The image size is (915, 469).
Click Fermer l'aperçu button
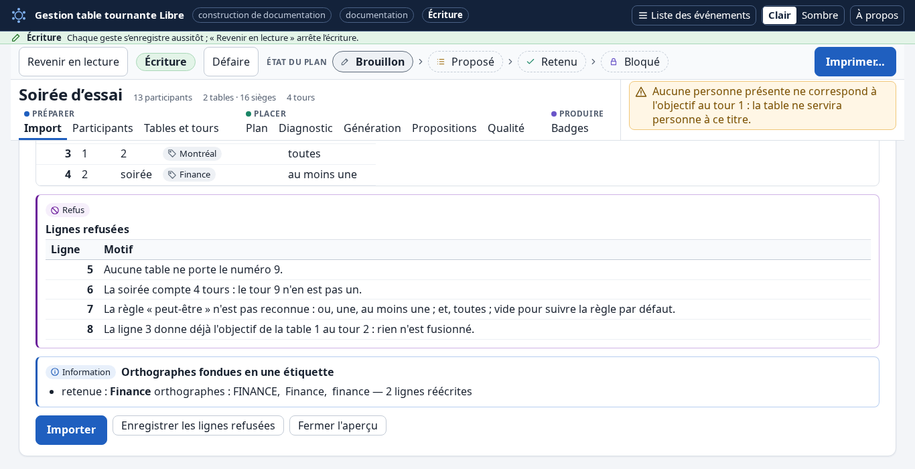coord(338,425)
